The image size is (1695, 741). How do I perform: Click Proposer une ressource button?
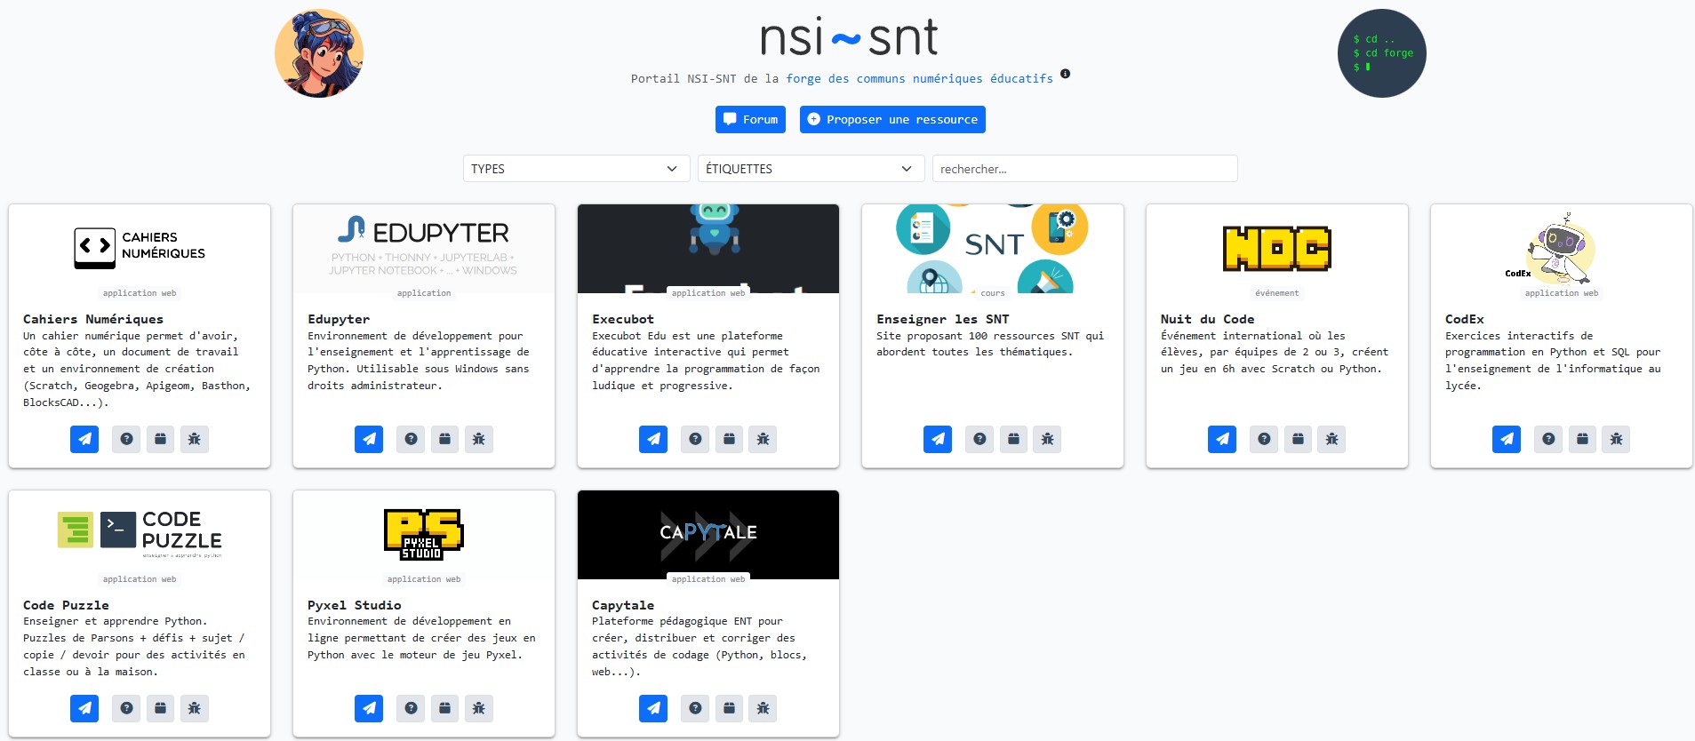892,120
